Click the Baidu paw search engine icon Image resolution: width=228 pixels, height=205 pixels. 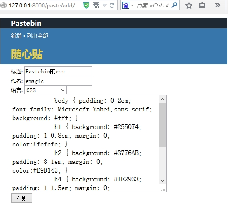(x=126, y=5)
